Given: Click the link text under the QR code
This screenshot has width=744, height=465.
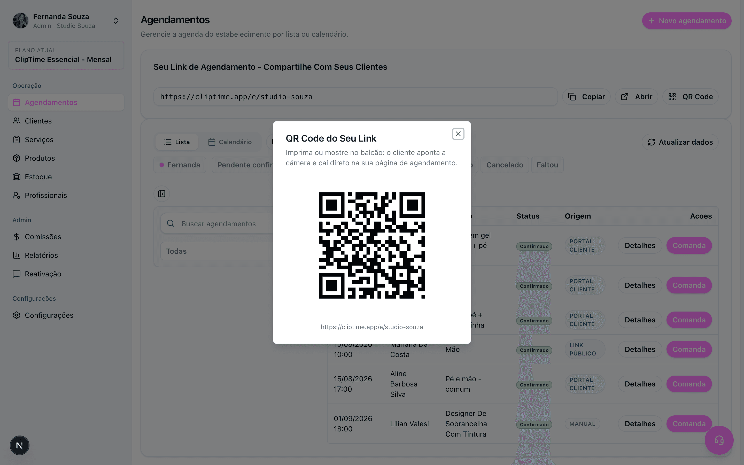Looking at the screenshot, I should click(372, 327).
